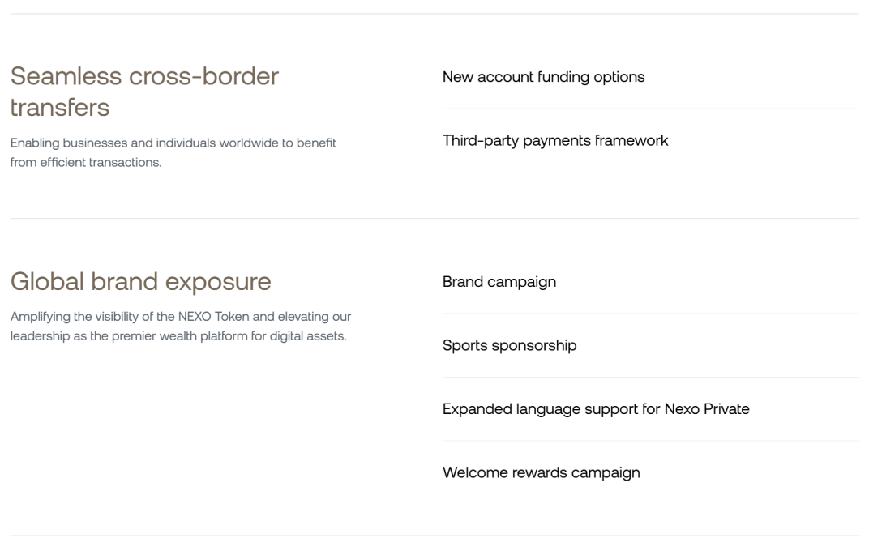Click divider below Brand campaign
The width and height of the screenshot is (869, 551).
[x=651, y=314]
